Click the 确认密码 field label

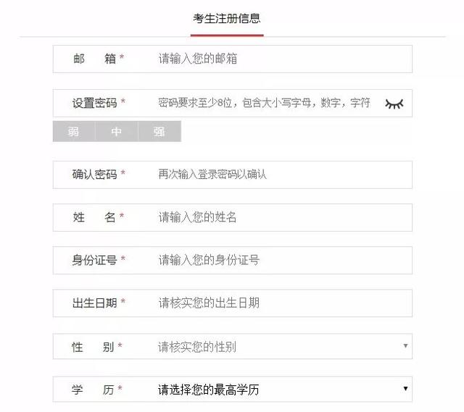pyautogui.click(x=95, y=175)
